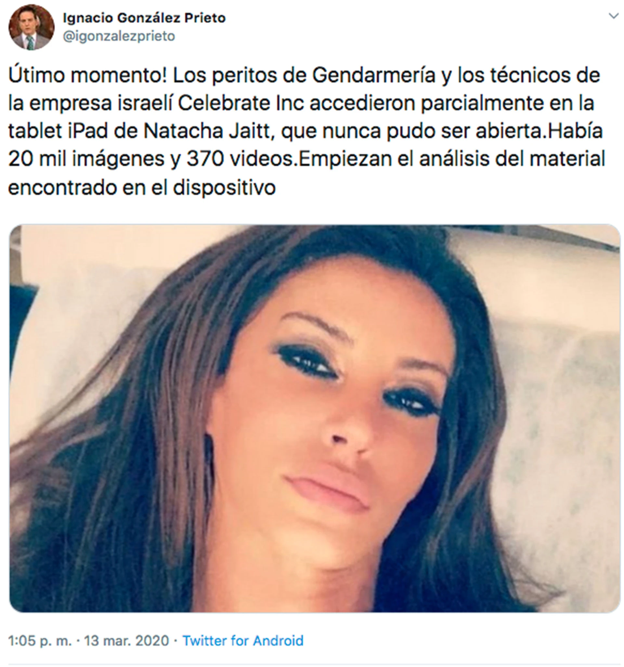Open the 1:05 p. m. timestamp
The image size is (624, 667).
pos(40,641)
